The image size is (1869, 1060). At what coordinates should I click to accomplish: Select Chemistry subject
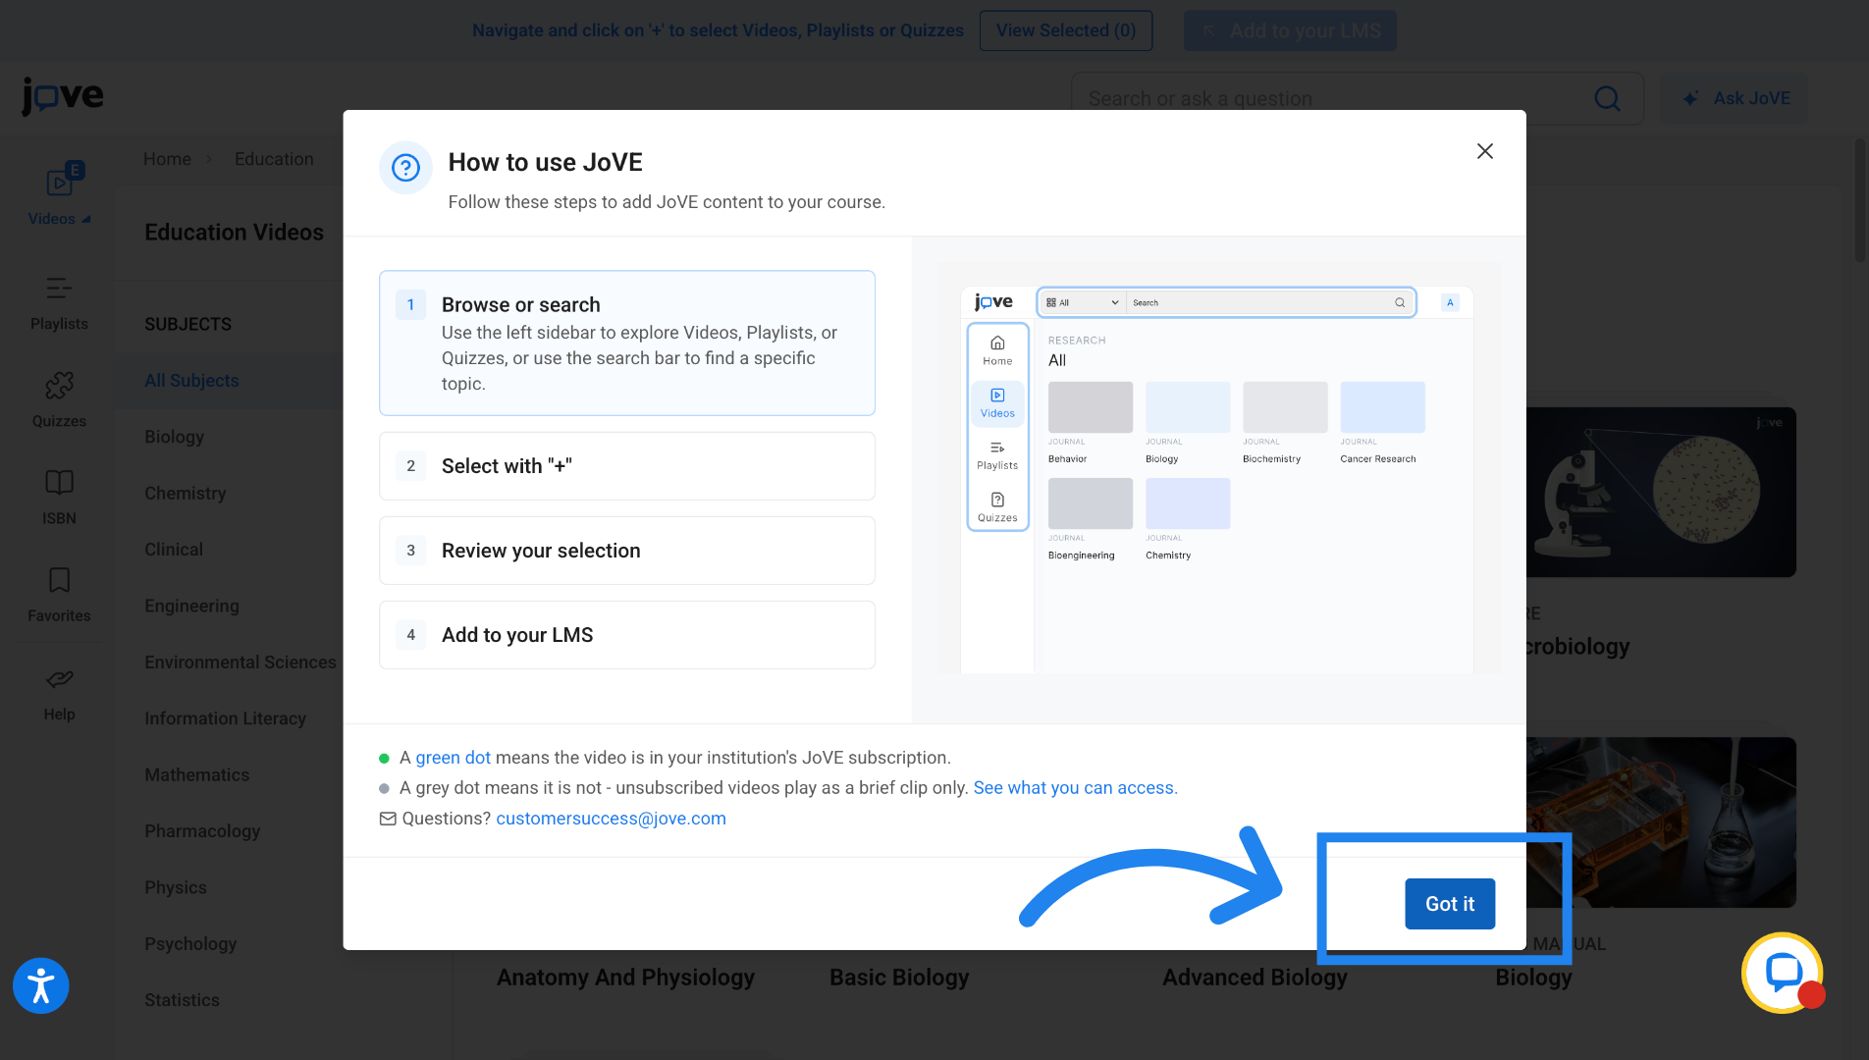click(x=185, y=493)
